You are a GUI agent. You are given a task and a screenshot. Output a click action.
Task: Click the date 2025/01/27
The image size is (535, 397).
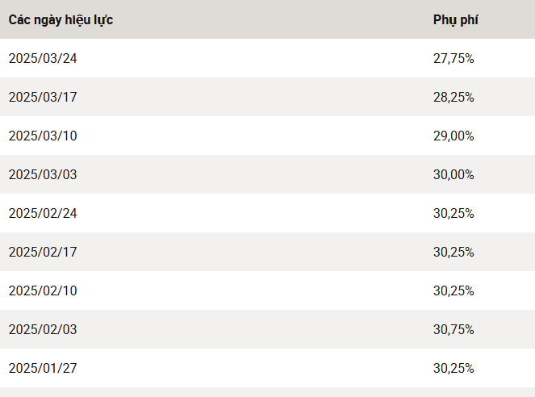pos(43,368)
